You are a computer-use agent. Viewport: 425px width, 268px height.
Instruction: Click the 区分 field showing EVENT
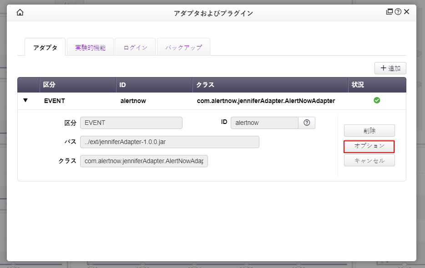click(x=131, y=123)
